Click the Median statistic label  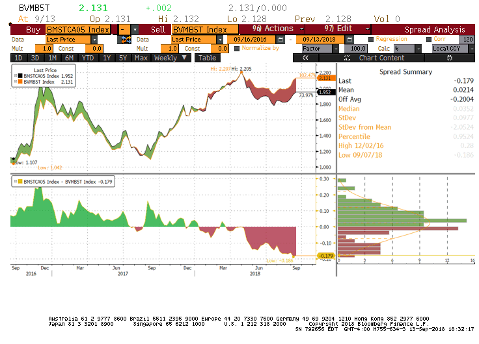[349, 109]
